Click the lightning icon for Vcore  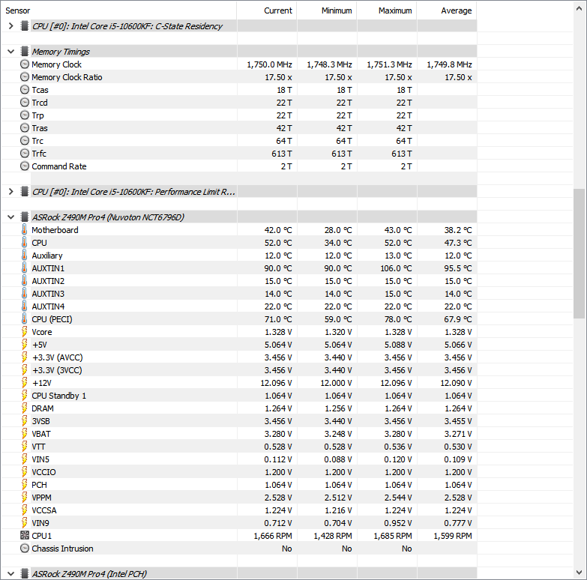point(24,332)
